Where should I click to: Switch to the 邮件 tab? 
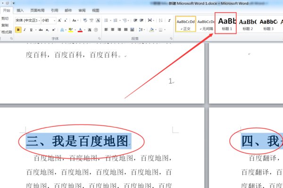68,10
